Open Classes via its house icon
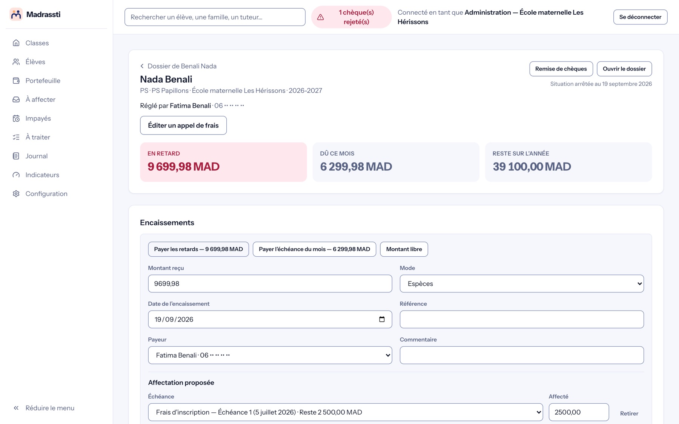 (x=16, y=43)
